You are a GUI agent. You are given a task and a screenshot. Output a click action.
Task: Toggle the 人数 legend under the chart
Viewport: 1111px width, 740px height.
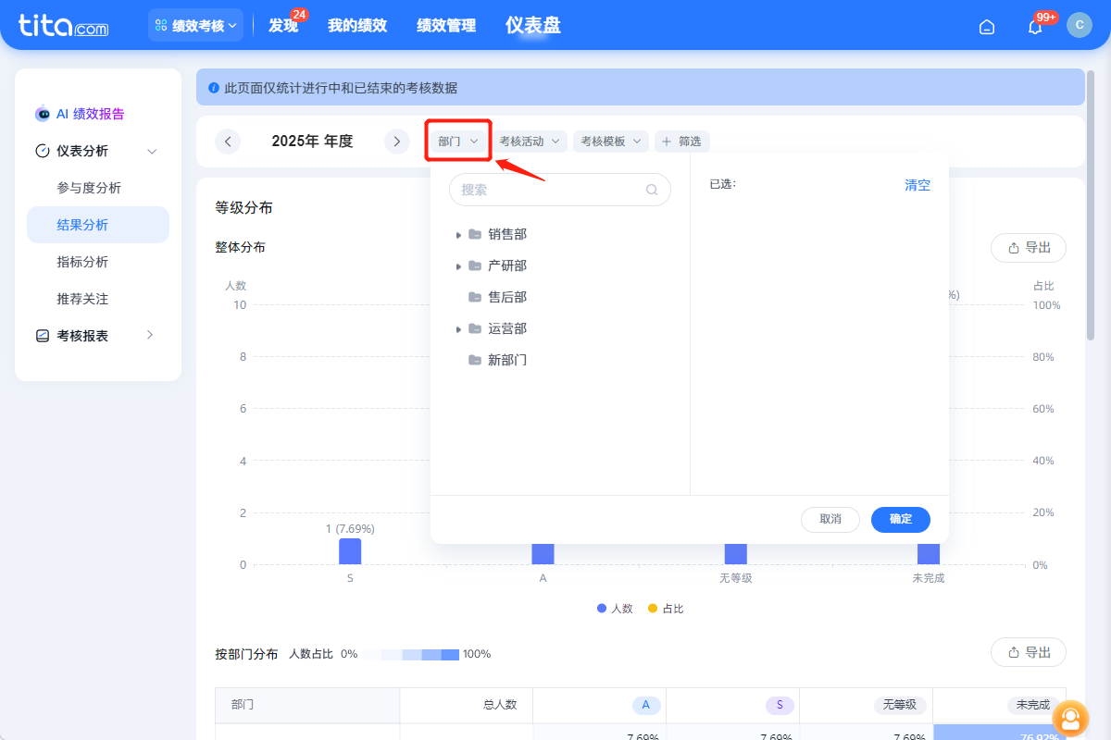tap(614, 608)
